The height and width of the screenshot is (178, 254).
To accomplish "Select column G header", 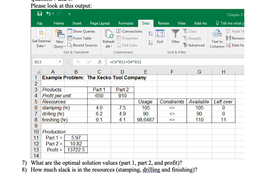I will tap(199, 72).
